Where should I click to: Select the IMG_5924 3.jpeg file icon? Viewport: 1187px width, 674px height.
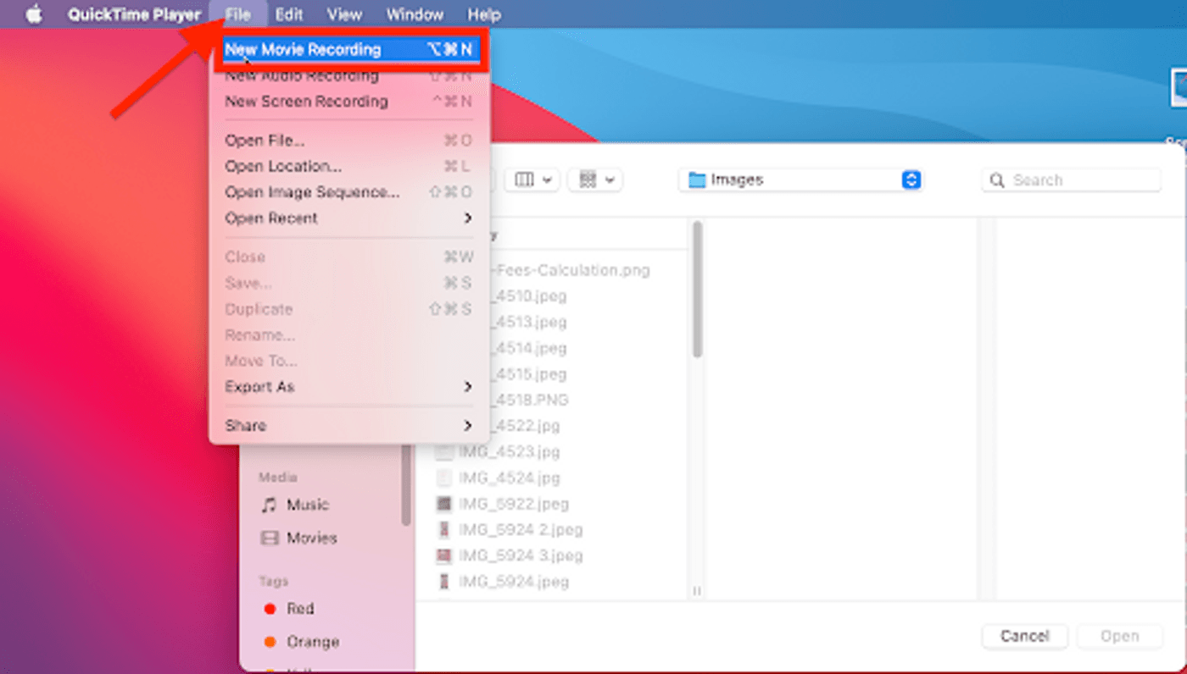click(443, 555)
